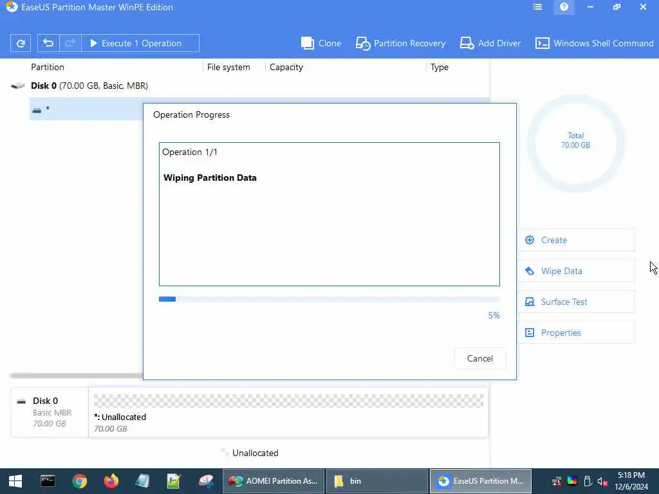The image size is (659, 494).
Task: Switch to EaseUS Partition Master taskbar button
Action: tap(480, 481)
